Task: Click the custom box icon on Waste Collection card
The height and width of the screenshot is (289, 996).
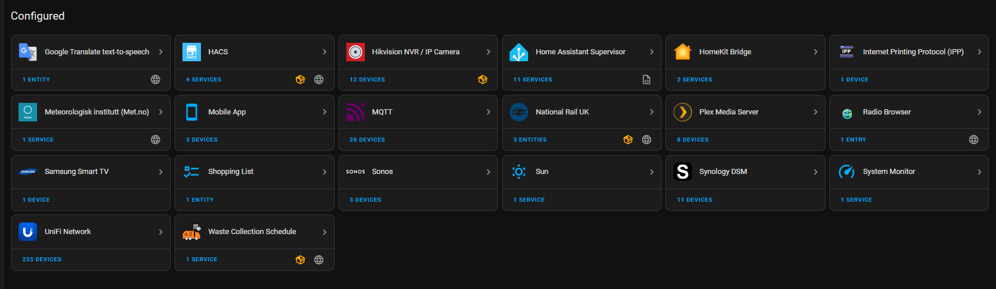Action: click(300, 260)
